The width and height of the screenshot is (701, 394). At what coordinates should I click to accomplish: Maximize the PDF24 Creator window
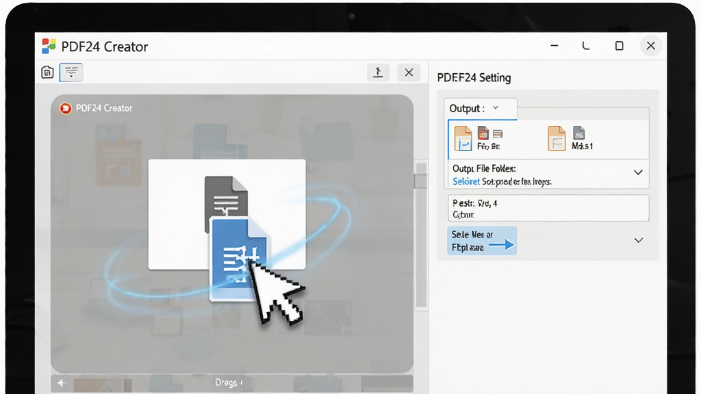(x=619, y=46)
